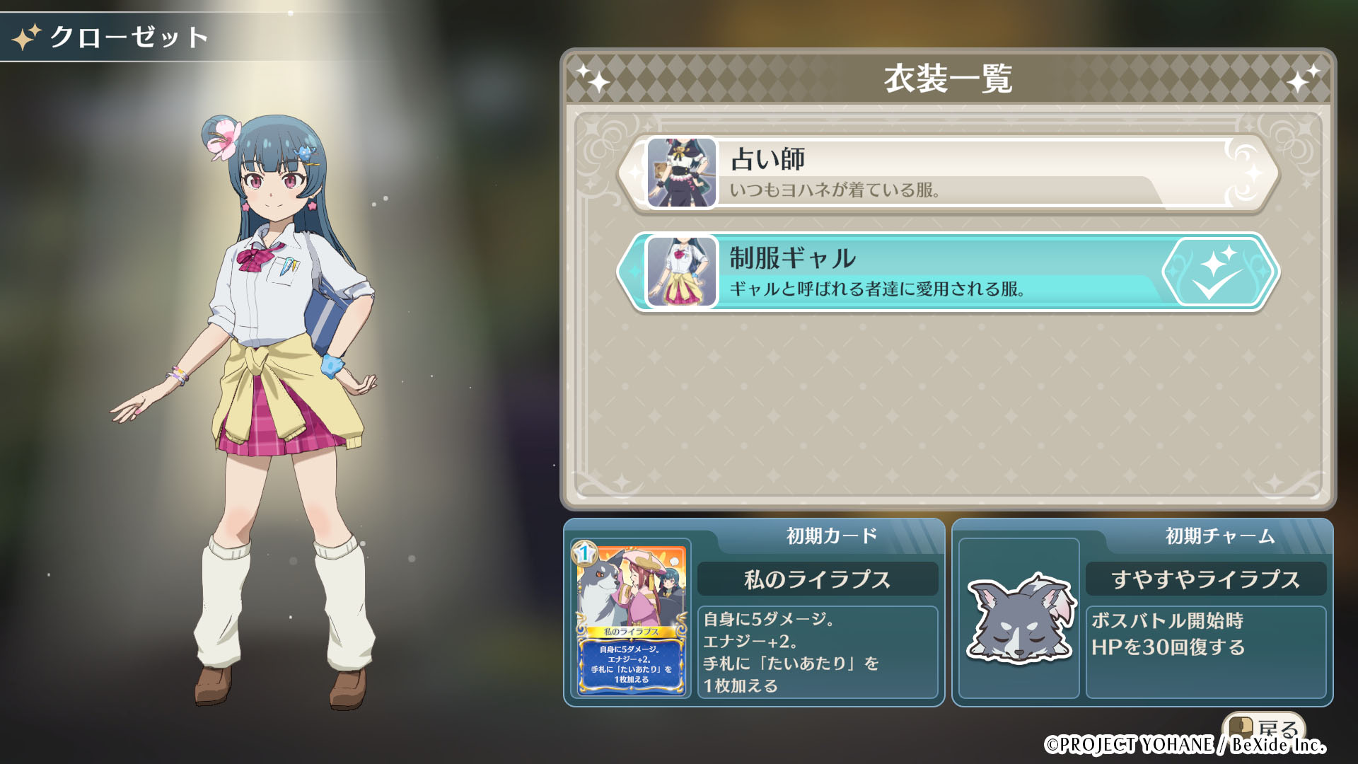Toggle the equipped checkmark on 制服ギャル
This screenshot has height=764, width=1358.
click(1218, 272)
